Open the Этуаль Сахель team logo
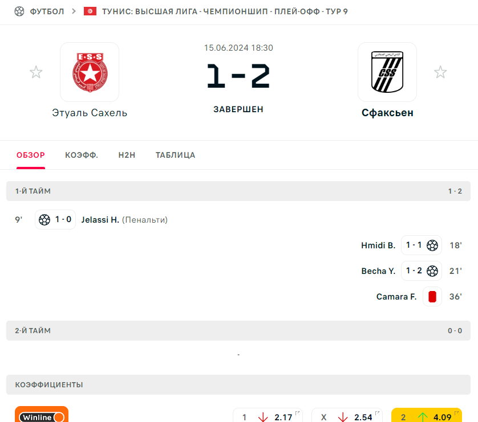 click(x=90, y=72)
